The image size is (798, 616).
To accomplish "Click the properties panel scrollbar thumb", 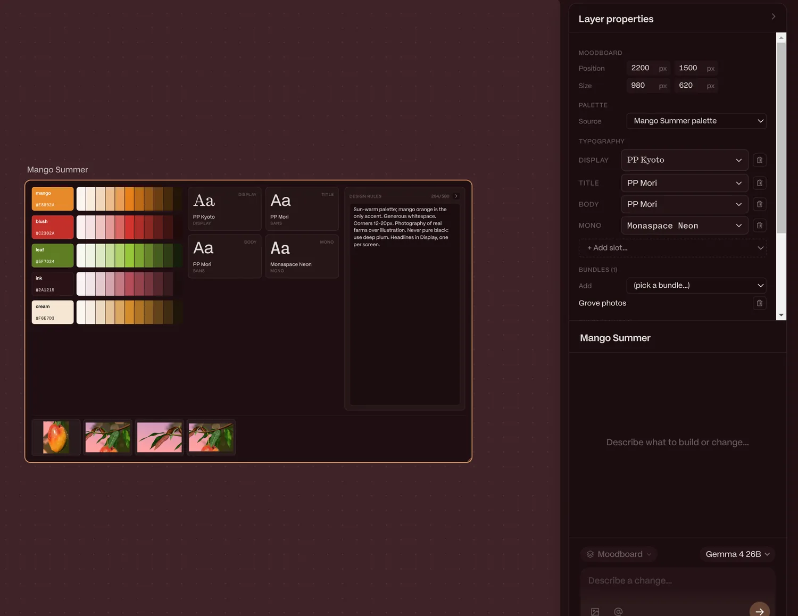I will pyautogui.click(x=781, y=138).
